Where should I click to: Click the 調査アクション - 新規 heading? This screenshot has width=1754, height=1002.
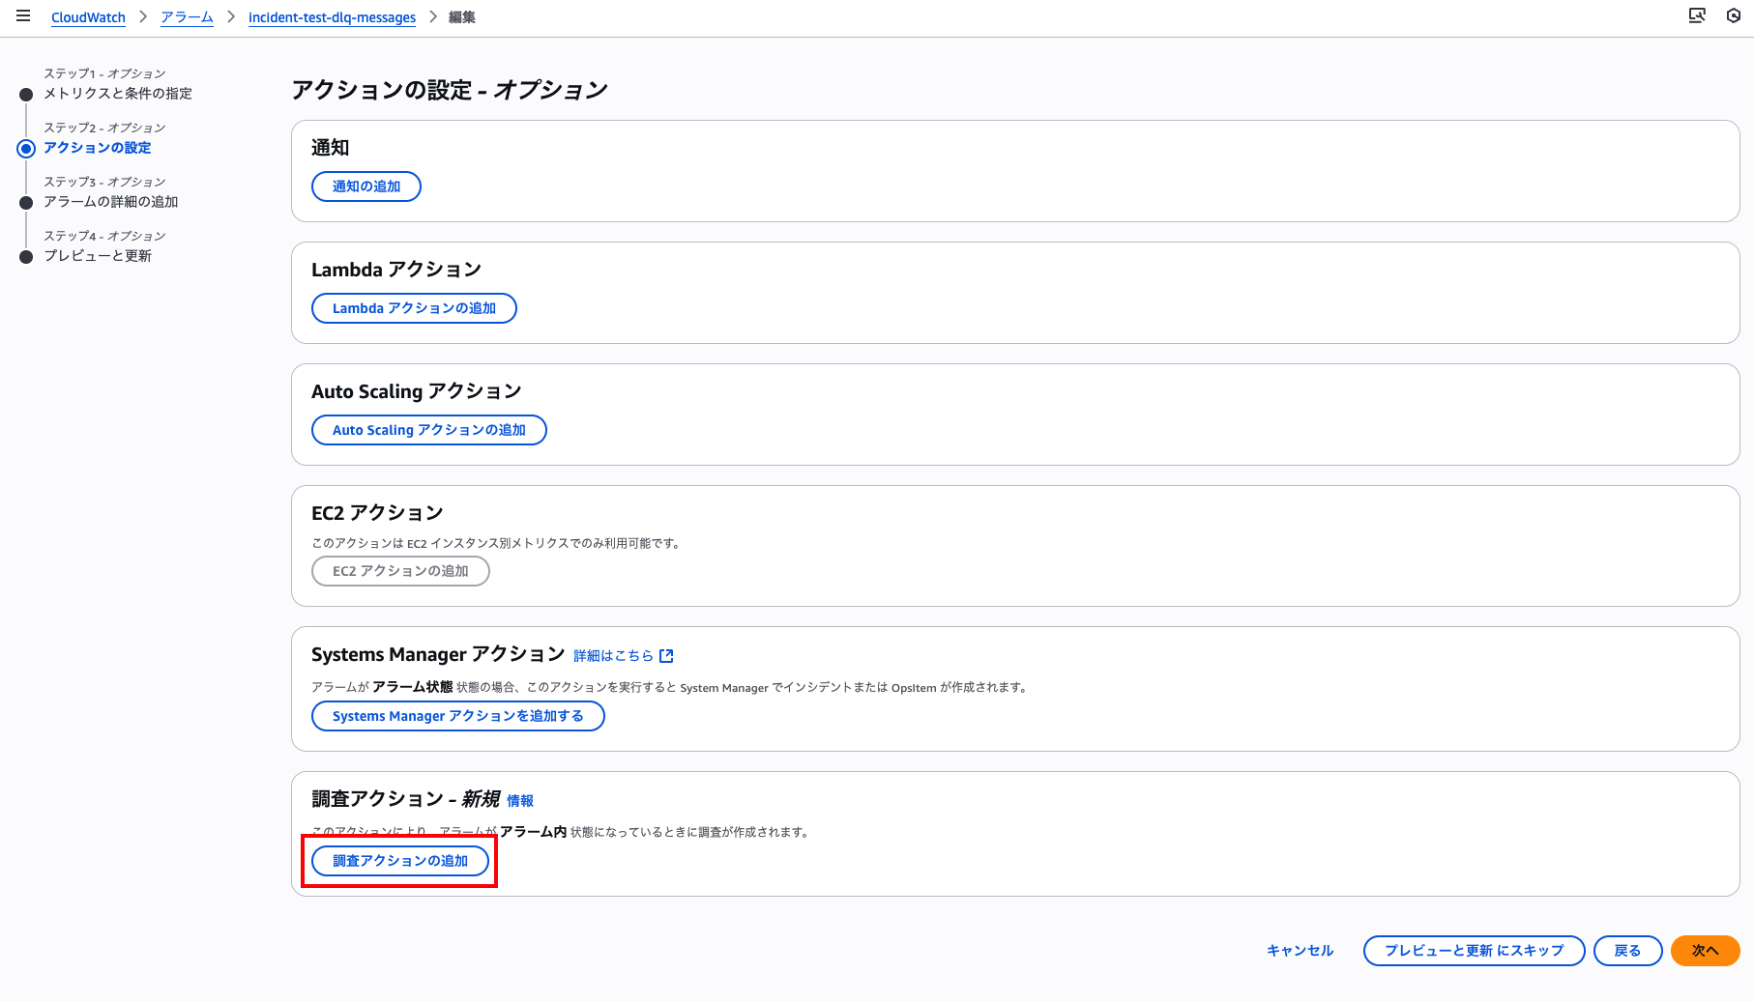tap(405, 799)
